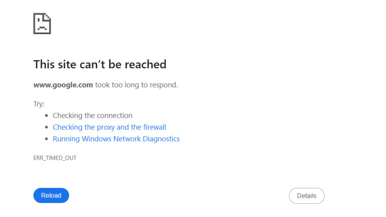
Task: Click the word 'Running' in the diagnostics link
Action: pyautogui.click(x=65, y=139)
